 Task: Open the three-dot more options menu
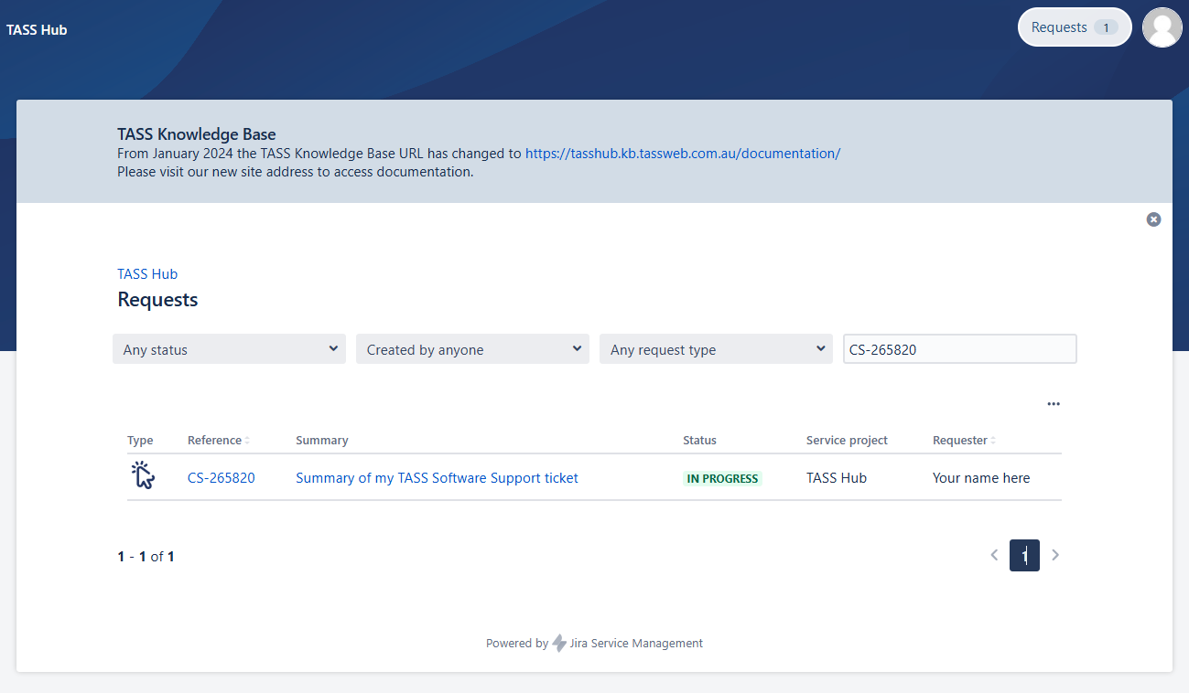point(1054,404)
